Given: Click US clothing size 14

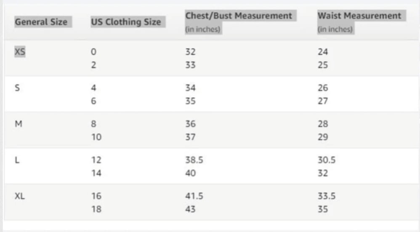Looking at the screenshot, I should [96, 173].
